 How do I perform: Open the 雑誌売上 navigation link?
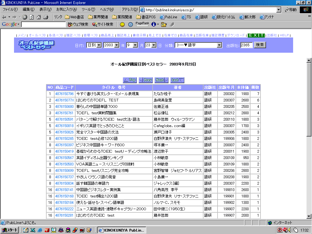[x=123, y=35]
